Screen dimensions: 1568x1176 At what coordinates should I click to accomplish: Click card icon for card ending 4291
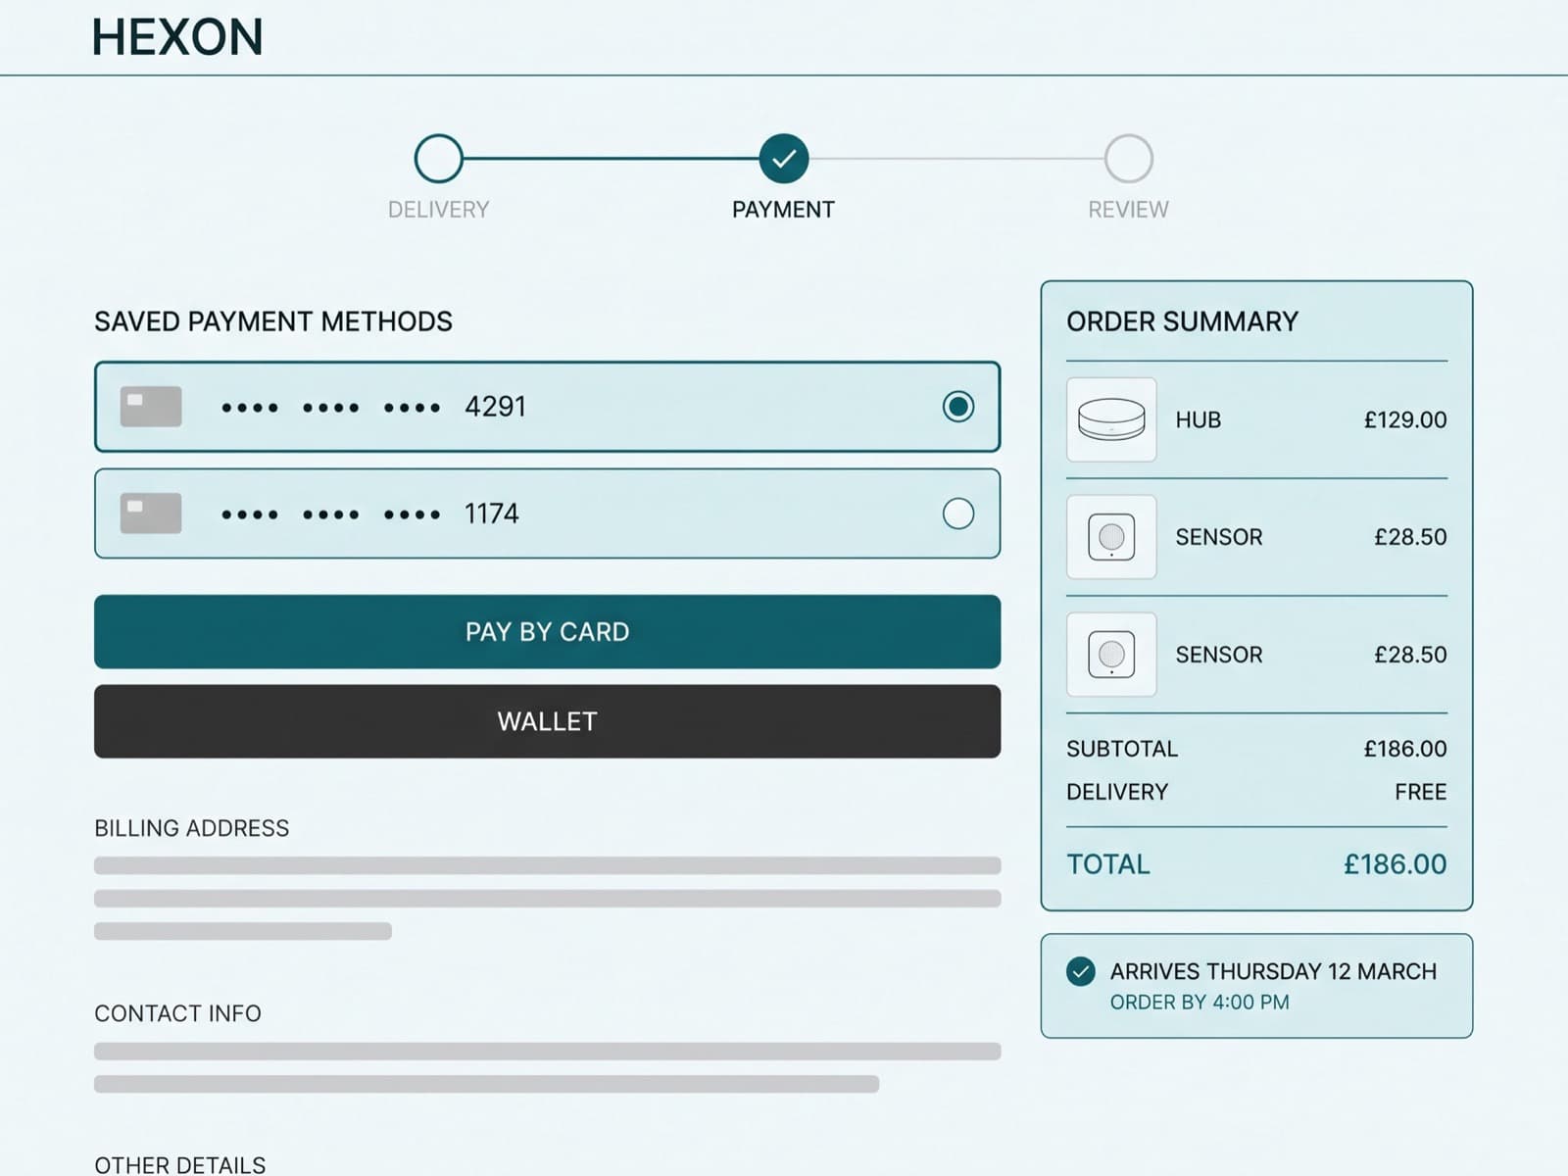click(151, 407)
